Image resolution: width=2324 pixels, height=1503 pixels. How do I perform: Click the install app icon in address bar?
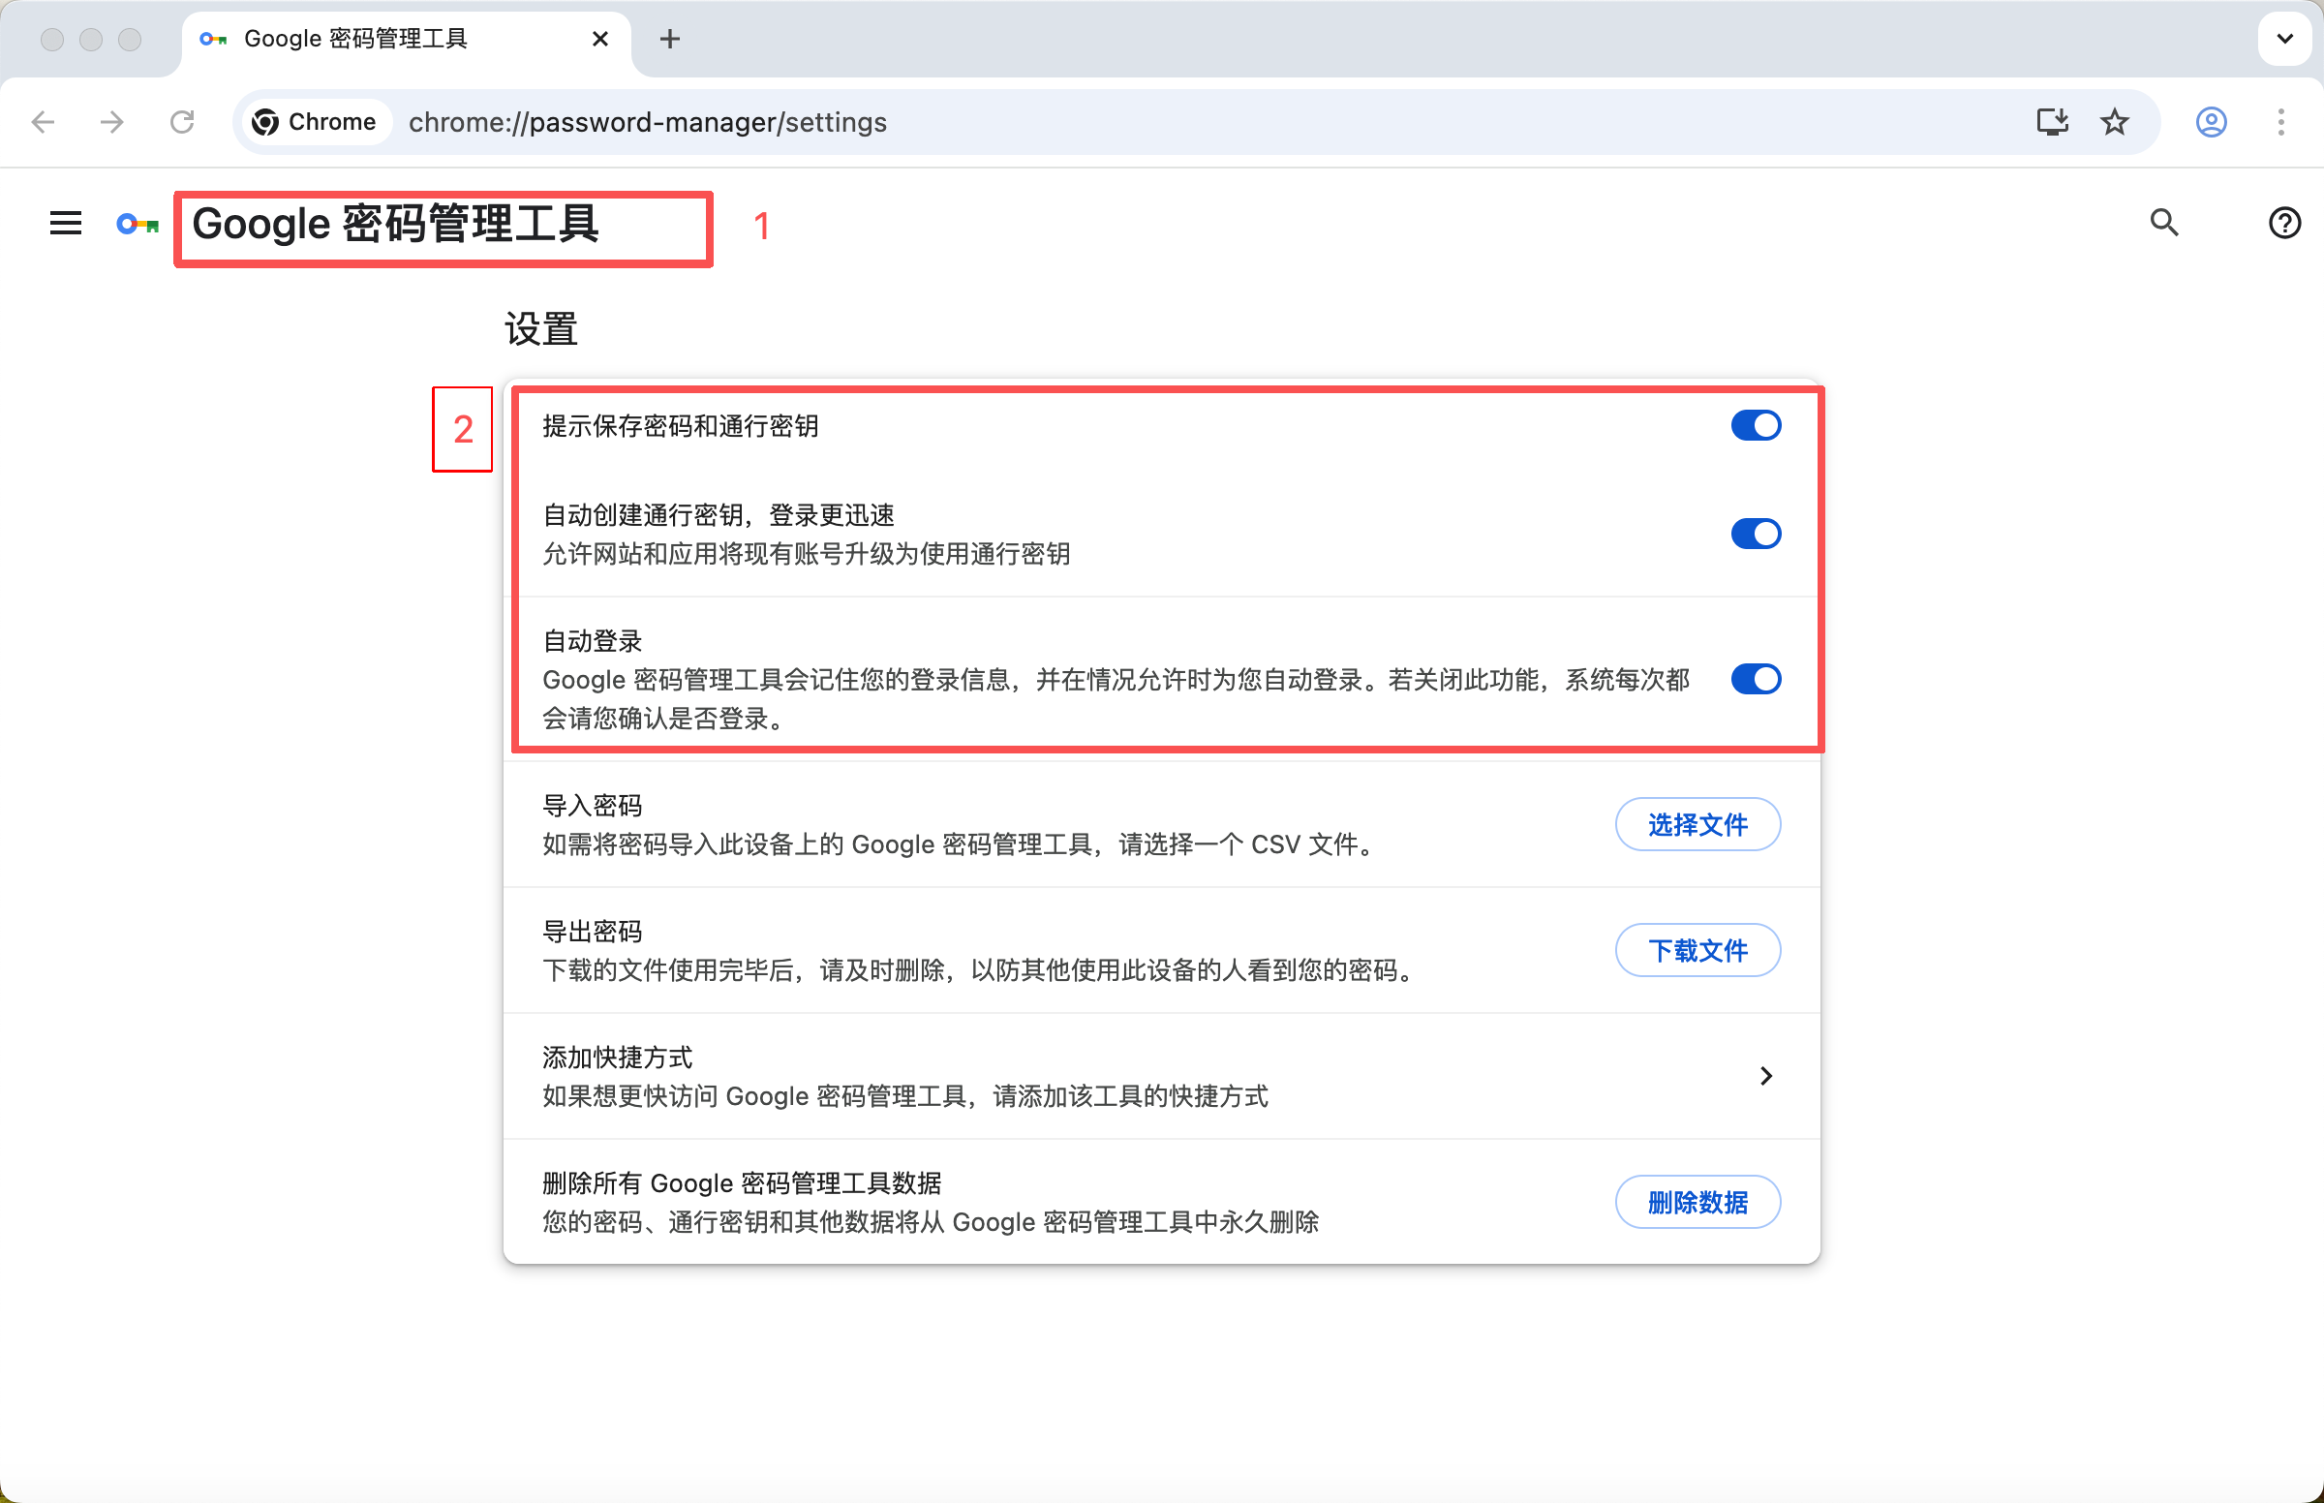2052,122
